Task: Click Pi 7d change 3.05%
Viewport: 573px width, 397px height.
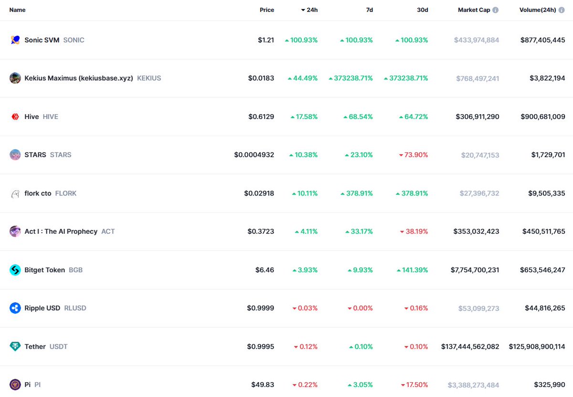Action: pyautogui.click(x=361, y=385)
